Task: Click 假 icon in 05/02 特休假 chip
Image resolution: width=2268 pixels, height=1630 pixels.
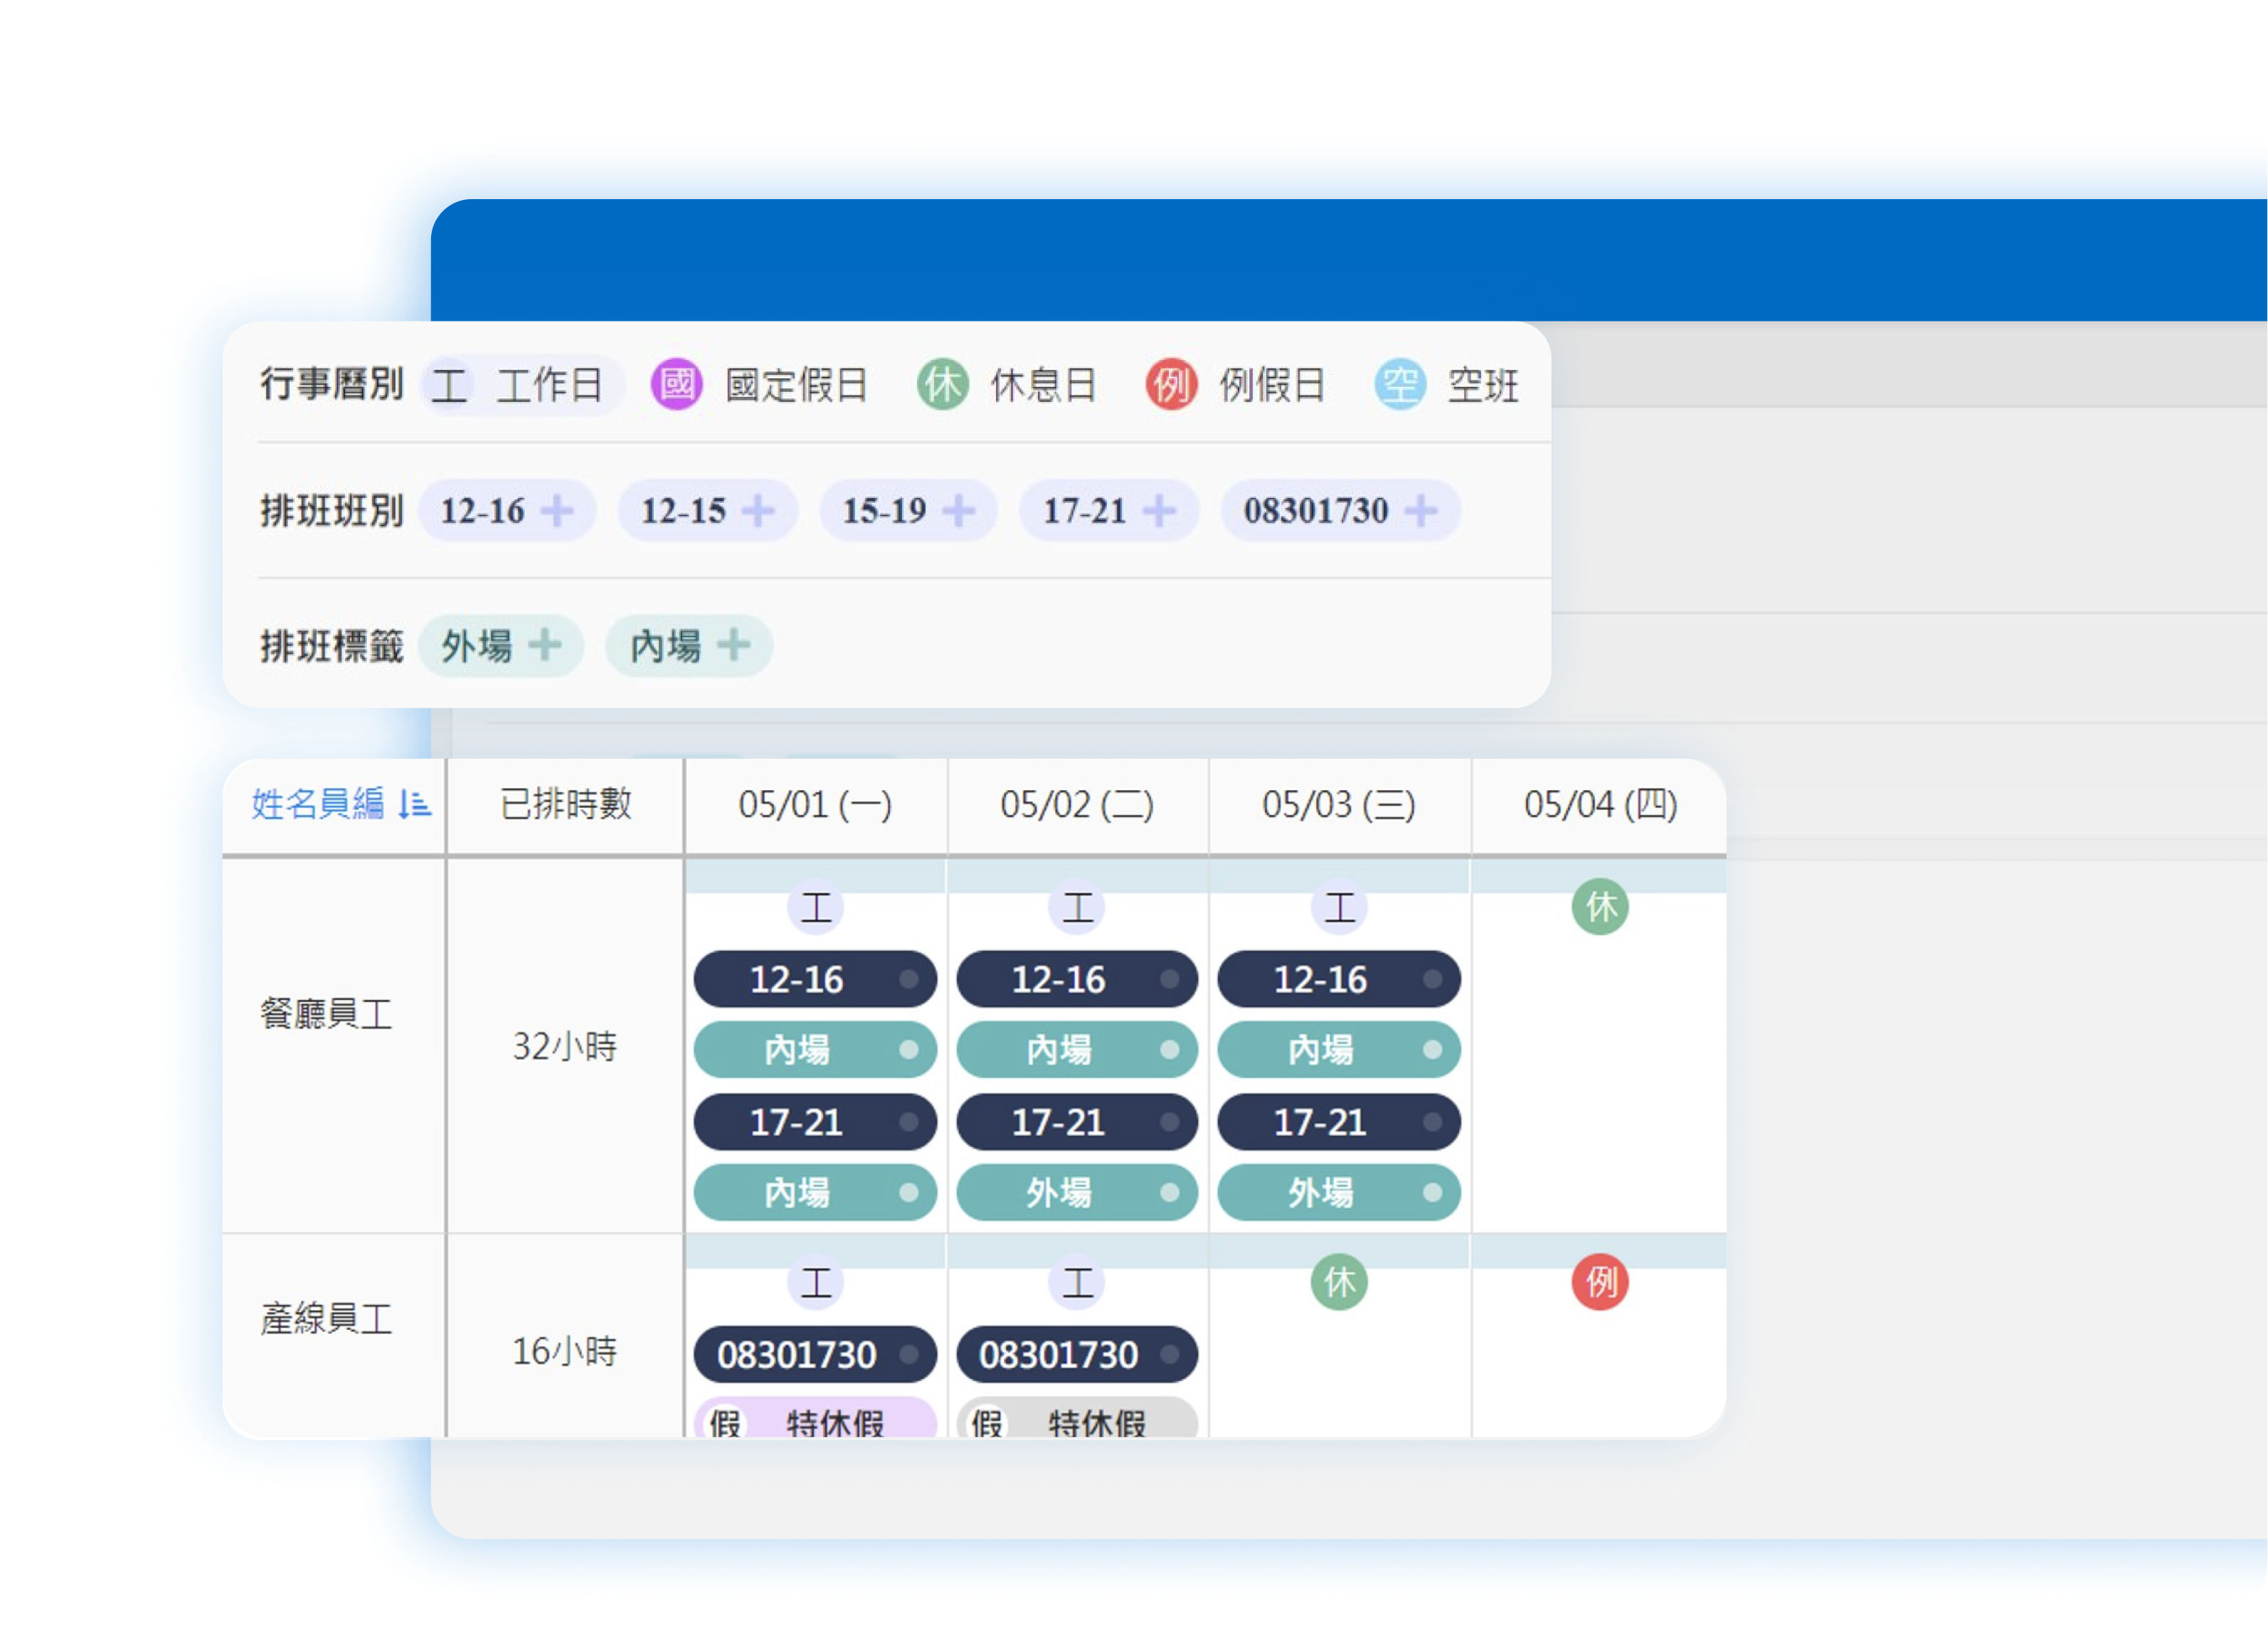Action: [987, 1422]
